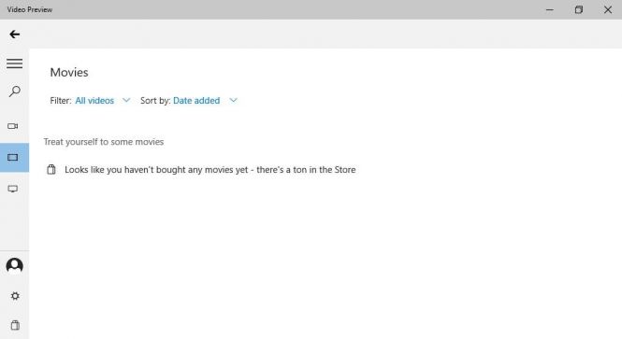The width and height of the screenshot is (622, 339).
Task: Select the highlighted Movies sidebar icon
Action: 14,158
